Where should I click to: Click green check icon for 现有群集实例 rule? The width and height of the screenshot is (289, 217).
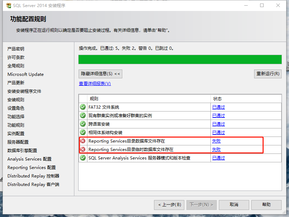tap(83, 115)
